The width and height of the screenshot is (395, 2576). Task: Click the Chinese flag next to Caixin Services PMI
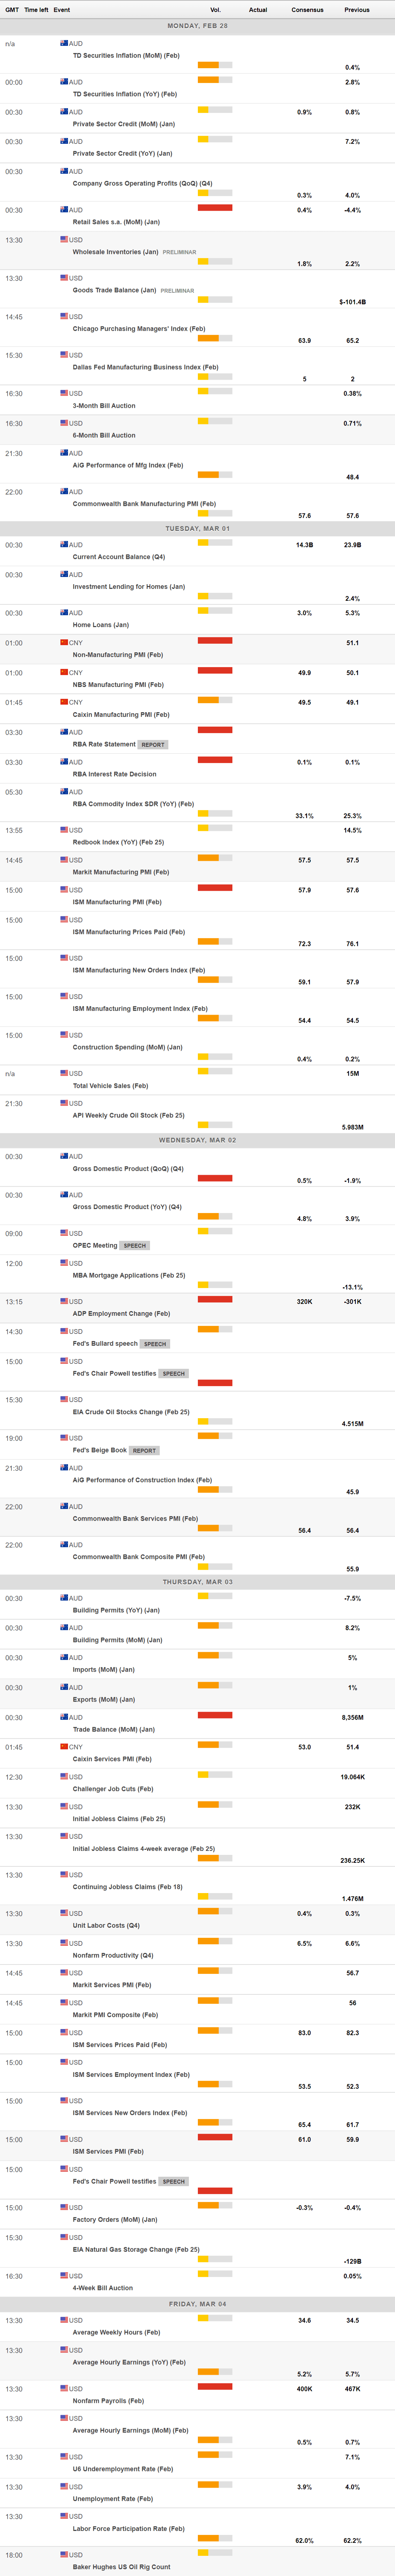64,1746
